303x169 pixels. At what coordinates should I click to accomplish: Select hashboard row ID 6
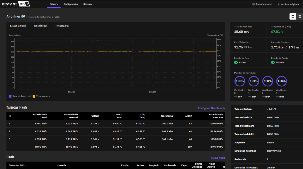click(x=116, y=124)
